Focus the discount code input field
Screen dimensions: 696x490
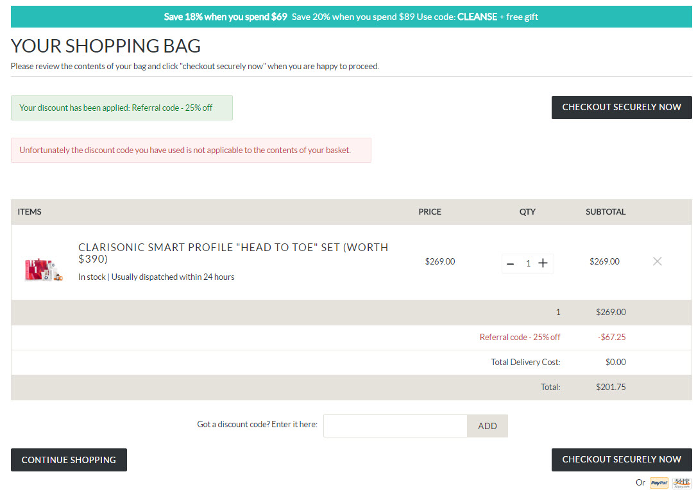(x=395, y=426)
